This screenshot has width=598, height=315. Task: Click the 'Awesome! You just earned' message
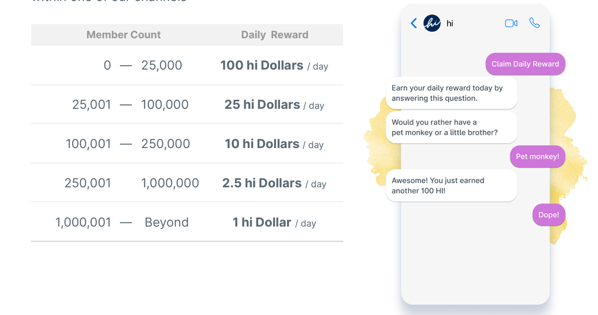pos(452,186)
